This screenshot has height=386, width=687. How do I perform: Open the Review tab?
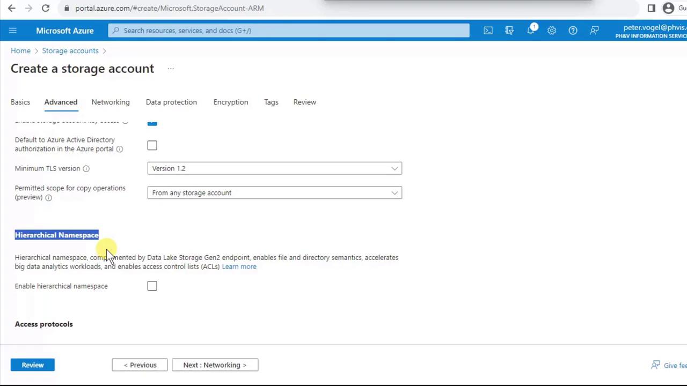[x=305, y=102]
